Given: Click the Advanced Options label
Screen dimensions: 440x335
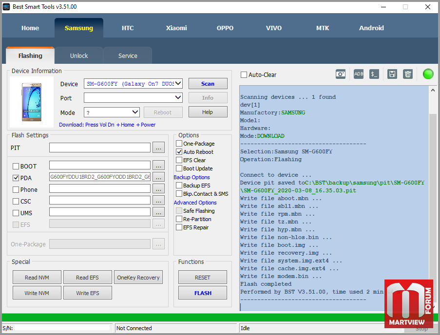Looking at the screenshot, I should click(x=195, y=203).
